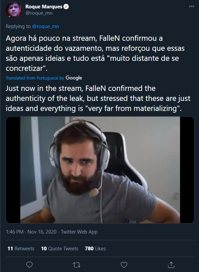View the 780 Likes list
199x272 pixels.
pos(95,249)
